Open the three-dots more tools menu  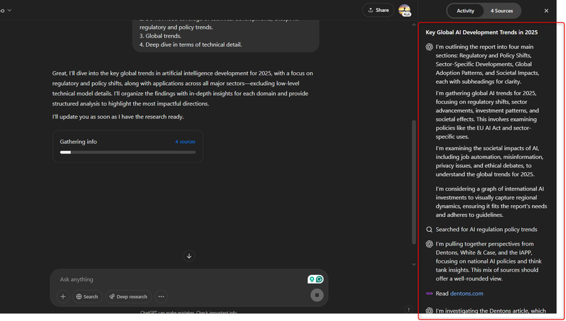click(x=161, y=296)
